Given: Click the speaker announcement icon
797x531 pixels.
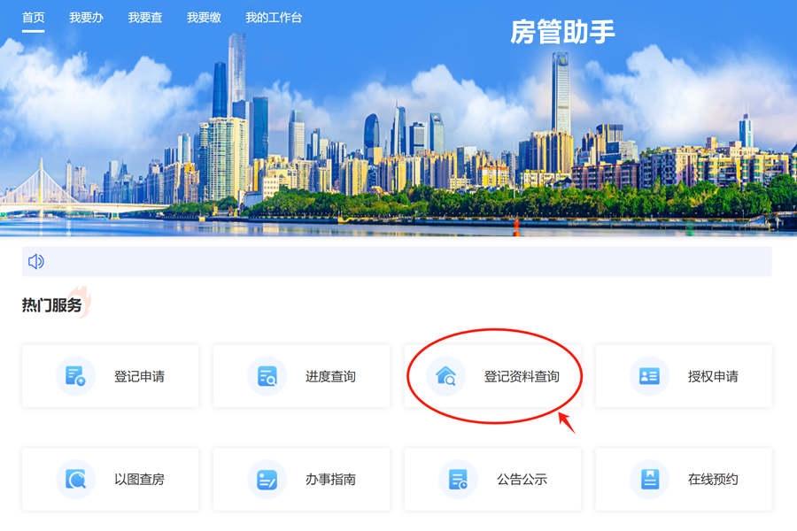Looking at the screenshot, I should pyautogui.click(x=36, y=261).
